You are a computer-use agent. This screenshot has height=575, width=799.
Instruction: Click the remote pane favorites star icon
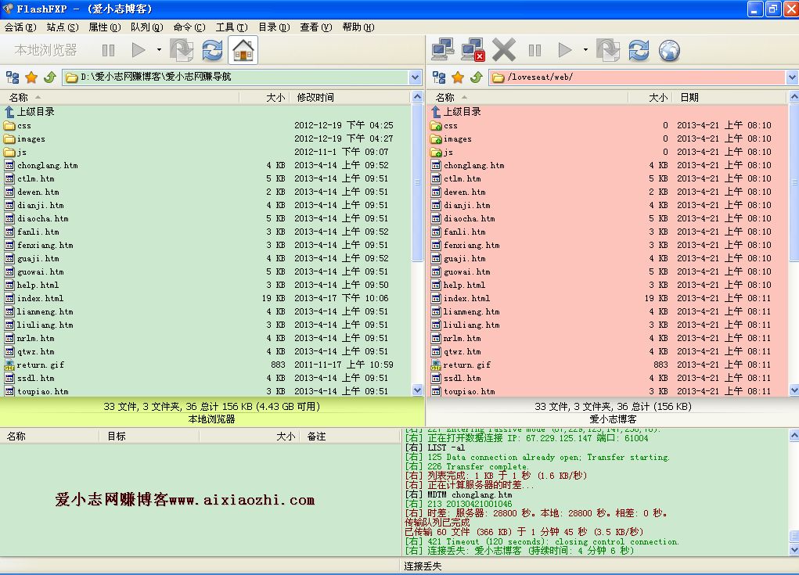(x=458, y=77)
